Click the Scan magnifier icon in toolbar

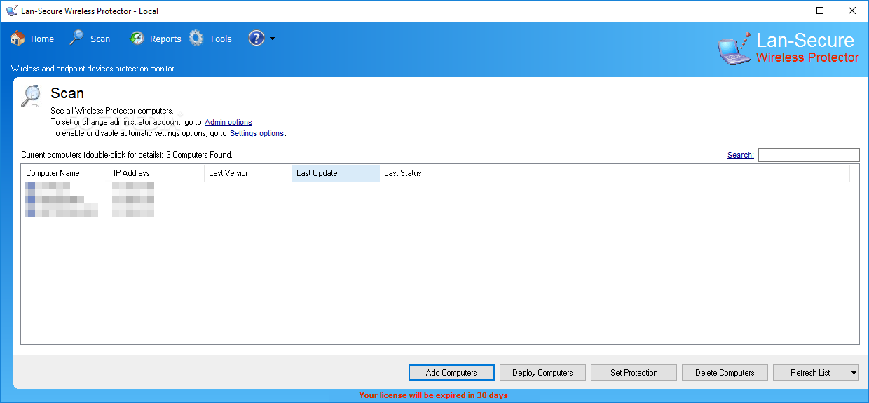pyautogui.click(x=77, y=38)
